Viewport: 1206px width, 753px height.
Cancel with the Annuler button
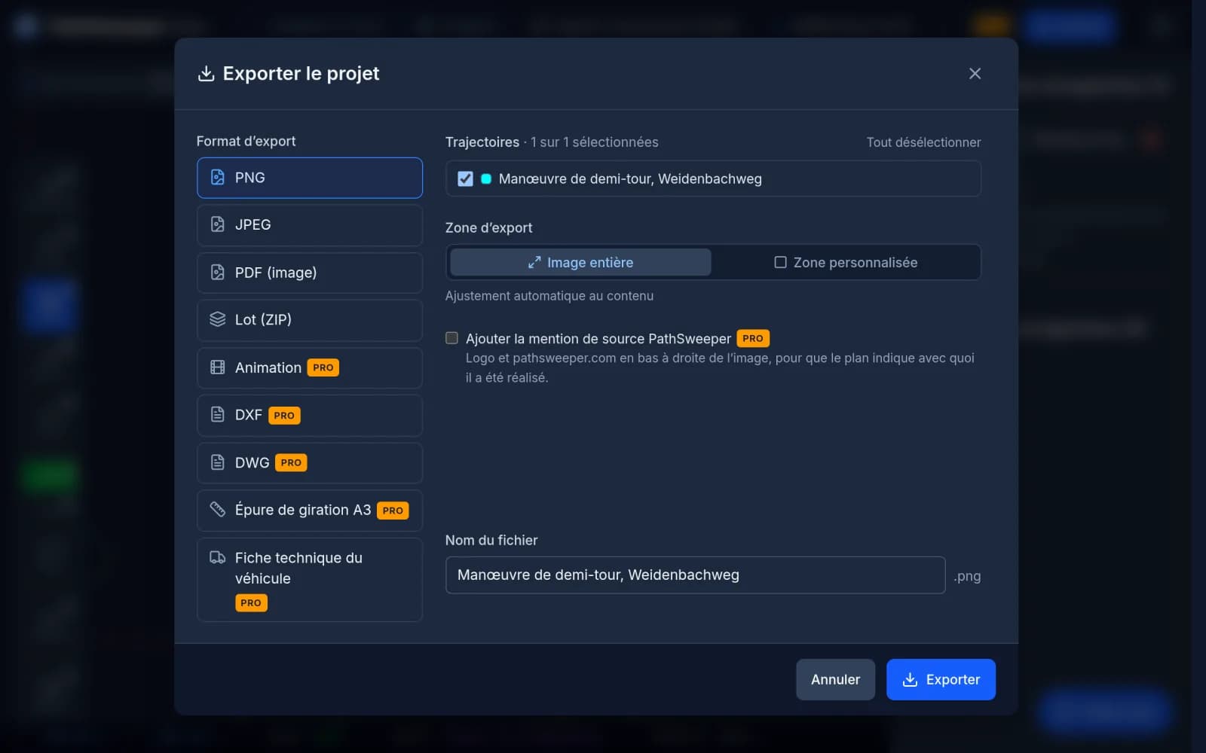(835, 679)
